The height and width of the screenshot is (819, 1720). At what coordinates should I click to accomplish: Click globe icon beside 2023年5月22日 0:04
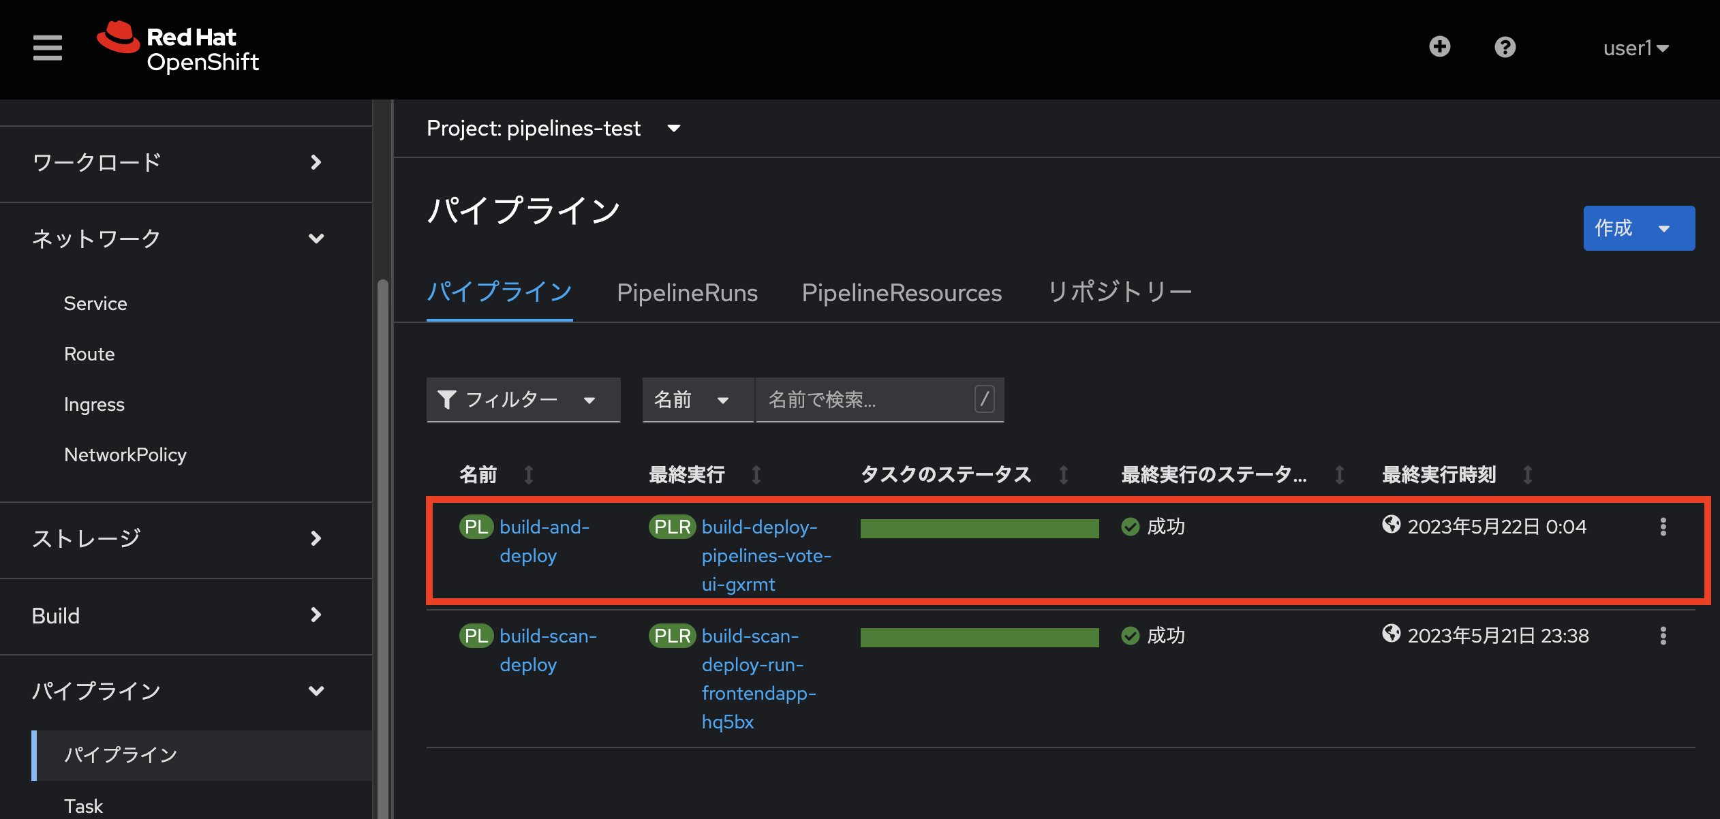point(1392,524)
